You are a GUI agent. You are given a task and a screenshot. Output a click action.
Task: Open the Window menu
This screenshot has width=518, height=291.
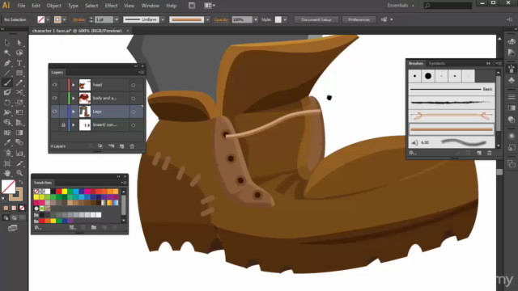tap(150, 6)
